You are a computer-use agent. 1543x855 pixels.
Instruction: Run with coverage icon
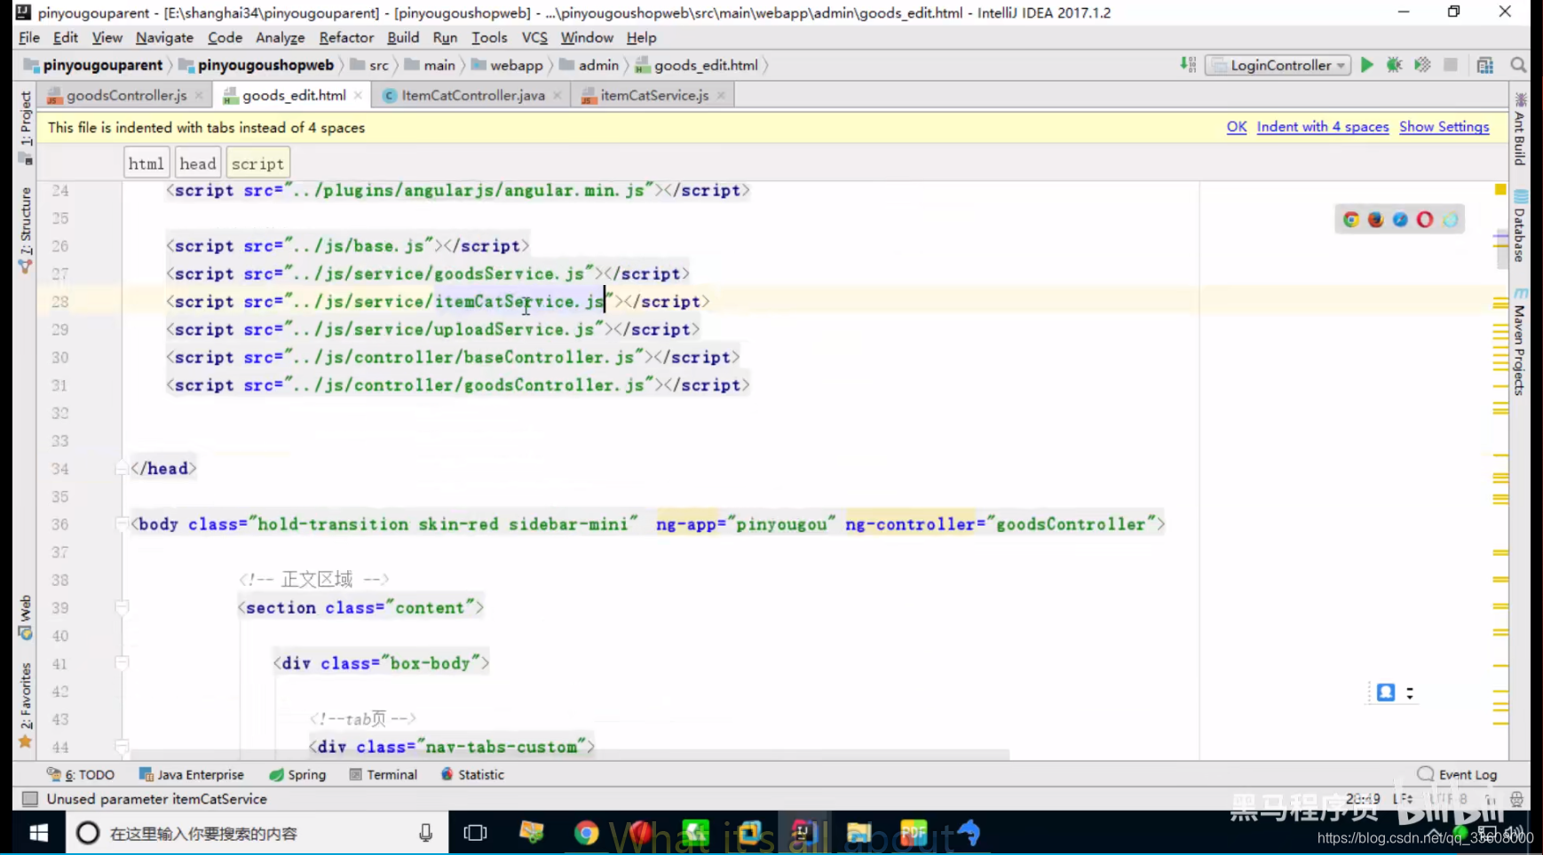point(1422,65)
